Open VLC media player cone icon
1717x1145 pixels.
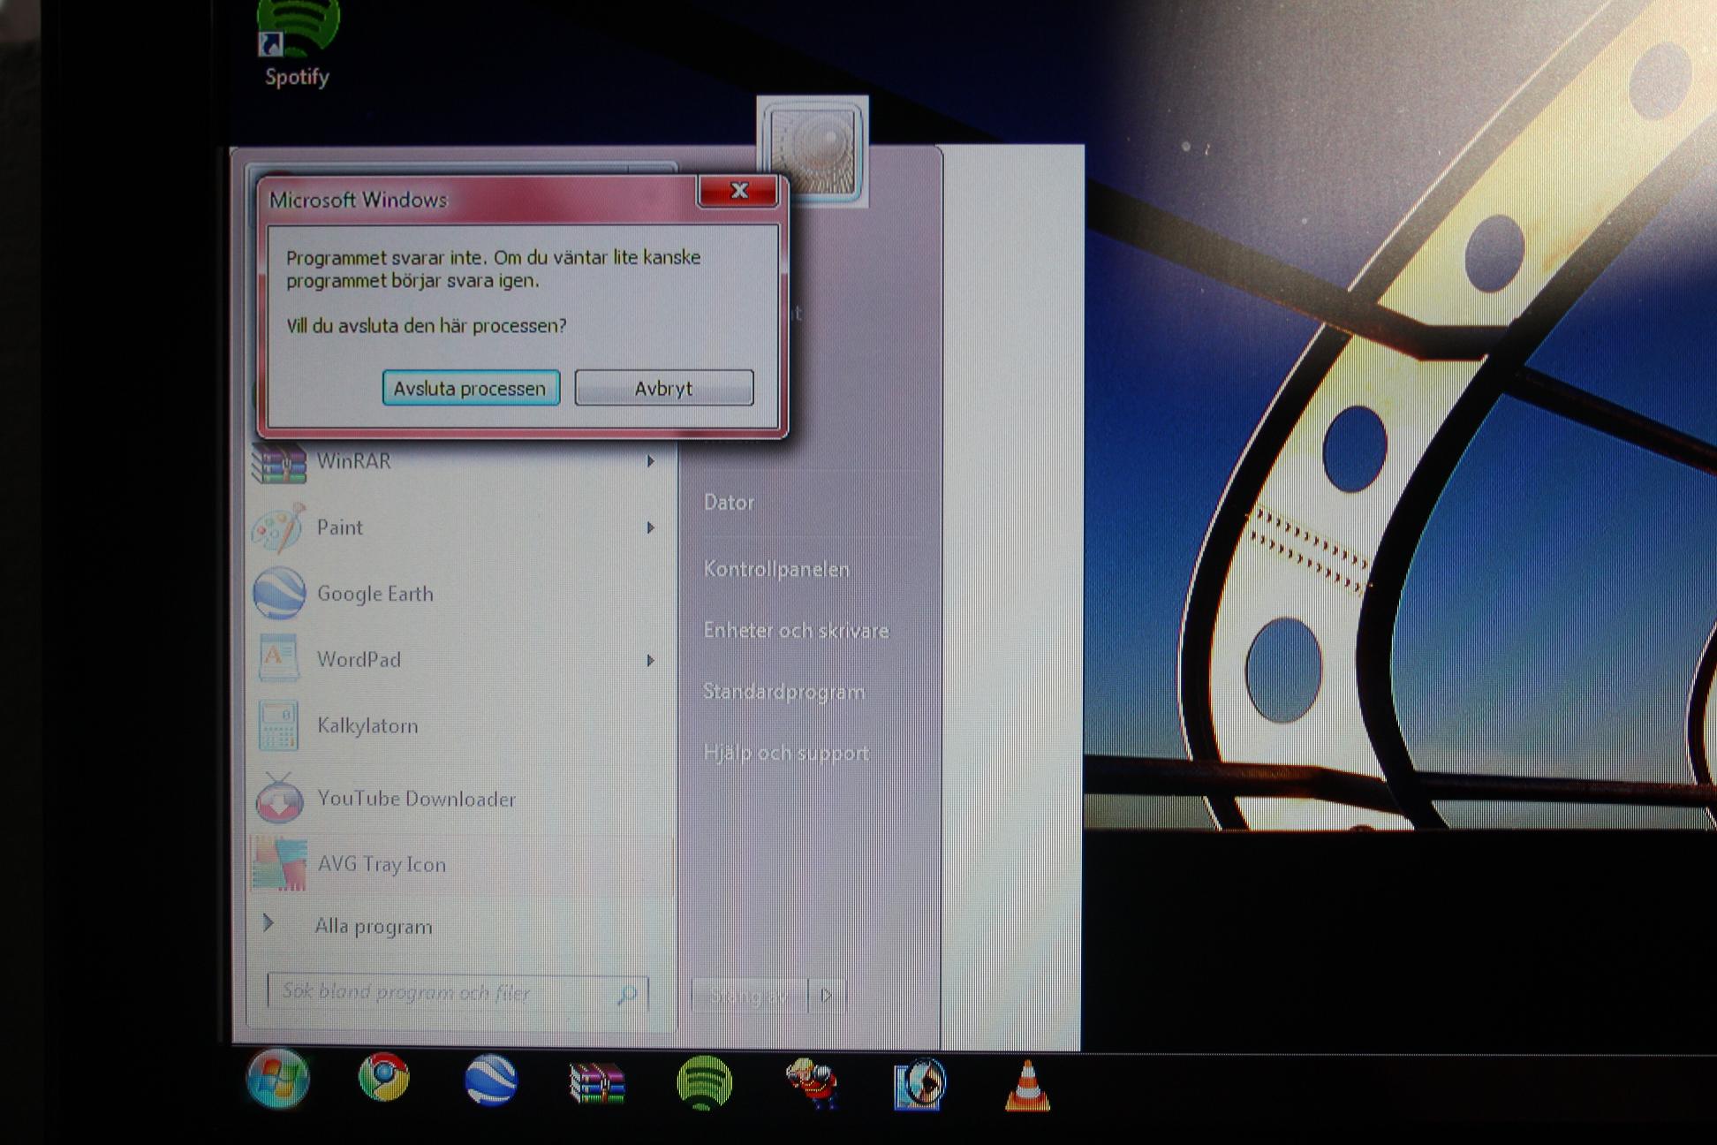coord(1027,1085)
